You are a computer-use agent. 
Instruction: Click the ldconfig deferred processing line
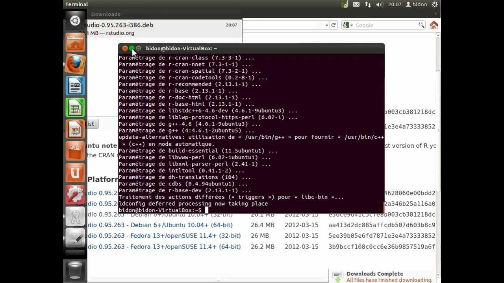[x=193, y=204]
